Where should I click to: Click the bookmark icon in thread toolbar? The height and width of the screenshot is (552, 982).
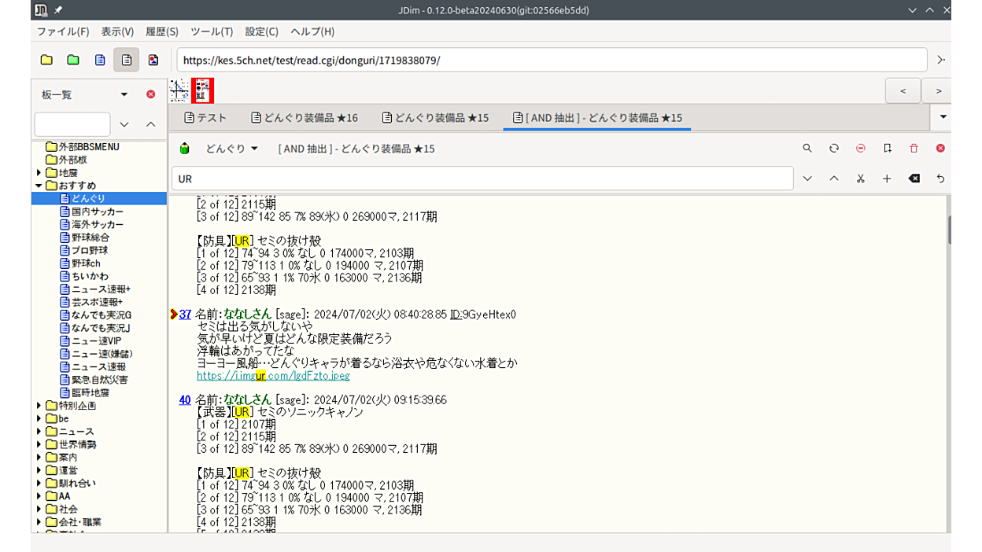point(887,149)
